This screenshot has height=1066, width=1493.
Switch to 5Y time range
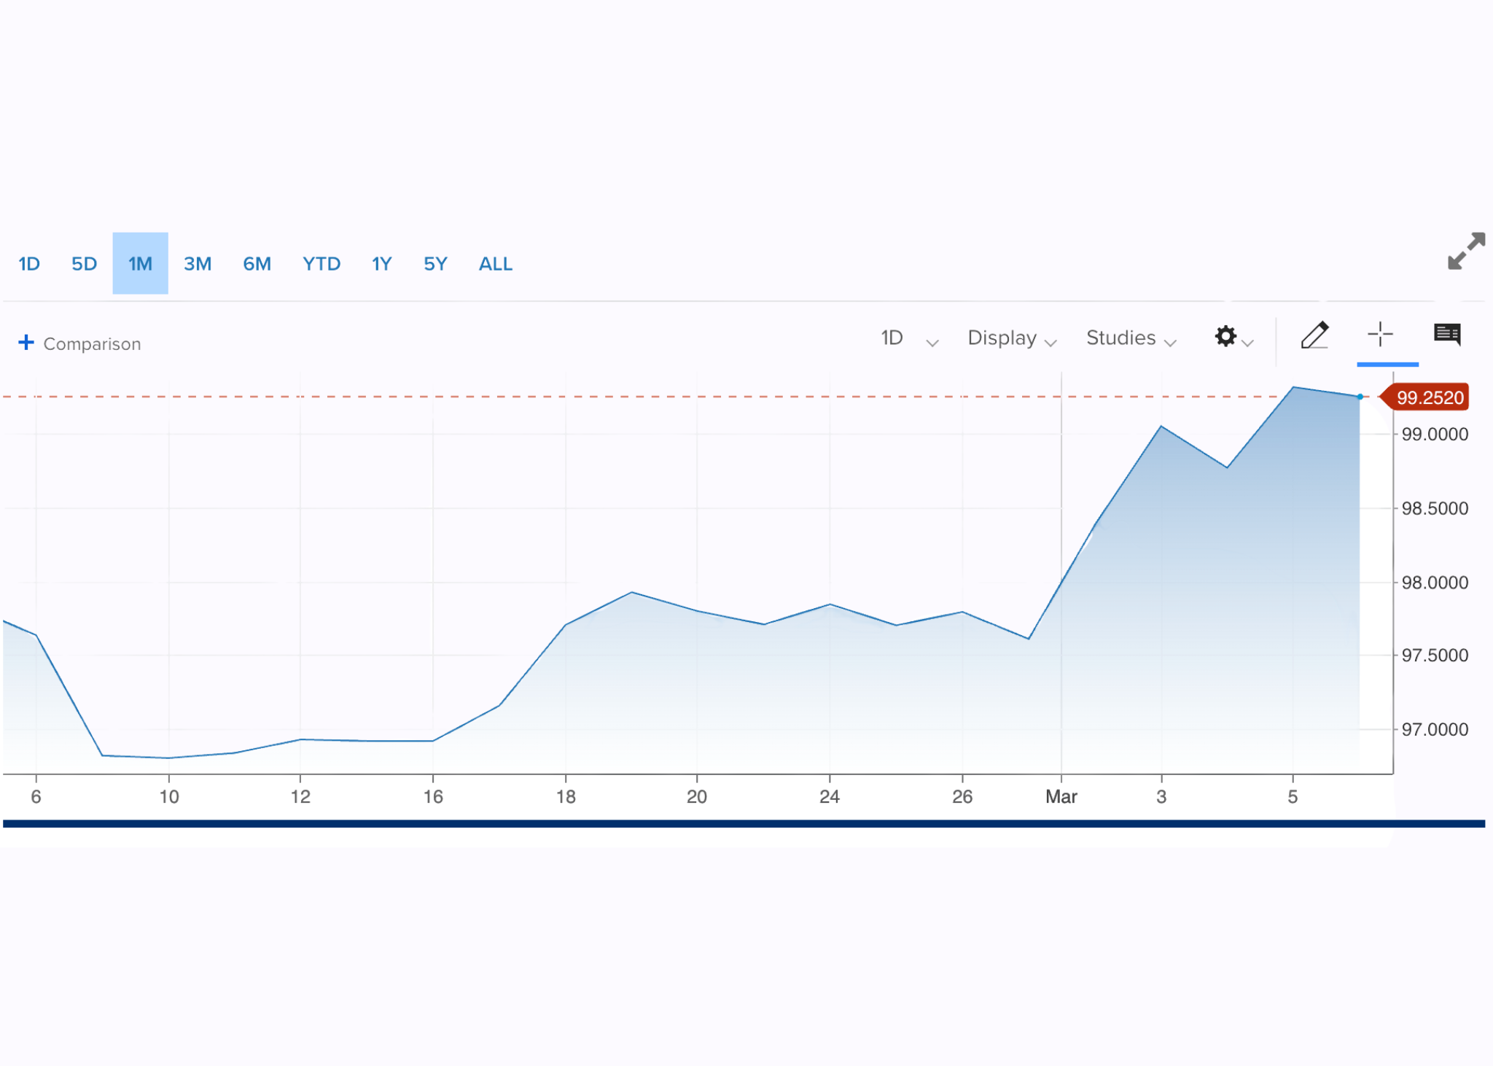pos(435,264)
